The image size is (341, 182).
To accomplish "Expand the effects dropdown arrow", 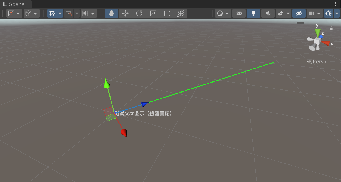I will click(288, 13).
